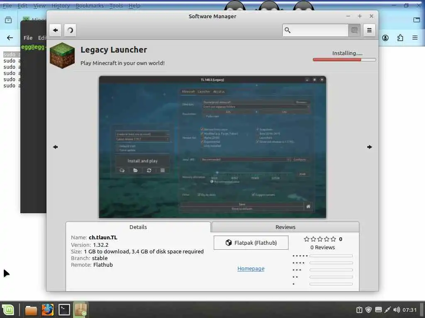Click the 0 Reviews label
Screen dimensions: 425x318
coord(322,247)
